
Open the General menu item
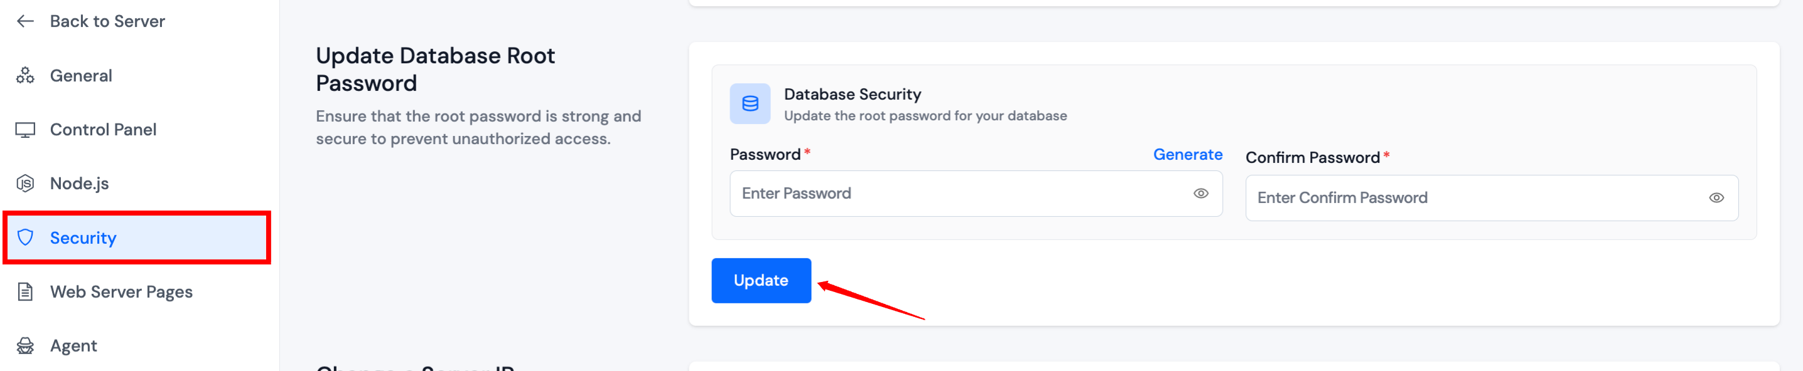pos(81,75)
